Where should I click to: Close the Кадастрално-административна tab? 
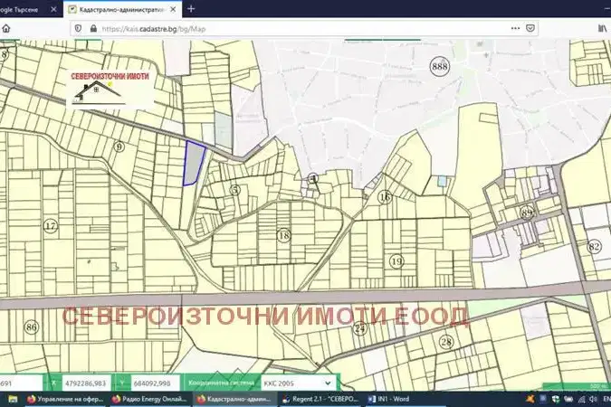[x=173, y=9]
